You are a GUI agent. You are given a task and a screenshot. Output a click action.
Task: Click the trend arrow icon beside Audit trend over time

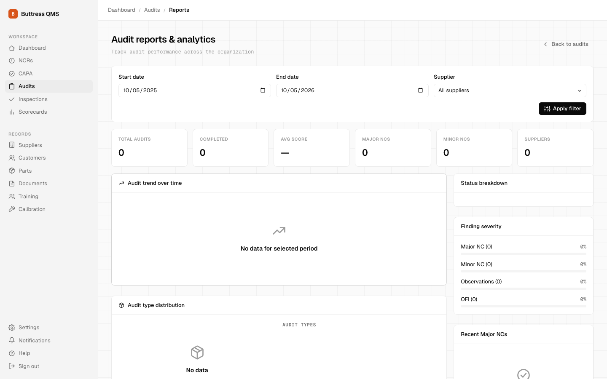pos(121,183)
